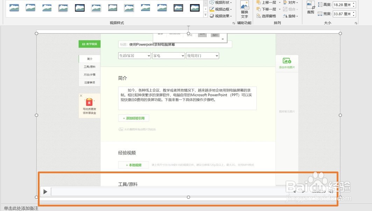This screenshot has width=372, height=211.
Task: Apply the eleventh video style thumbnail
Action: click(178, 8)
